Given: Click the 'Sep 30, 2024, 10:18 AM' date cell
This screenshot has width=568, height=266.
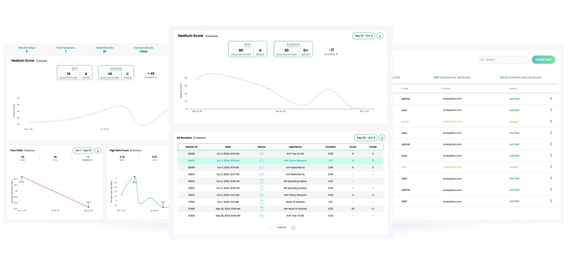Looking at the screenshot, I should click(228, 209).
